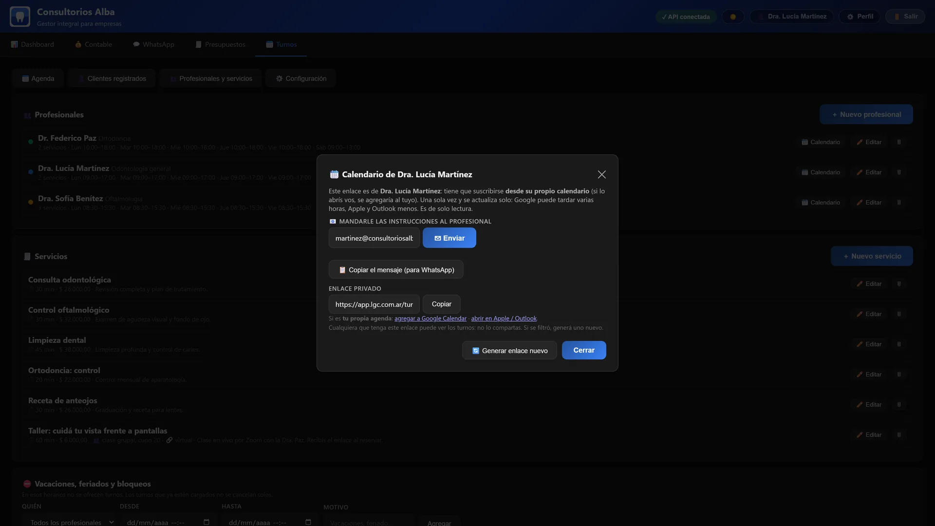Screen dimensions: 935x526
Task: Open the WhatsApp tab
Action: [x=153, y=44]
